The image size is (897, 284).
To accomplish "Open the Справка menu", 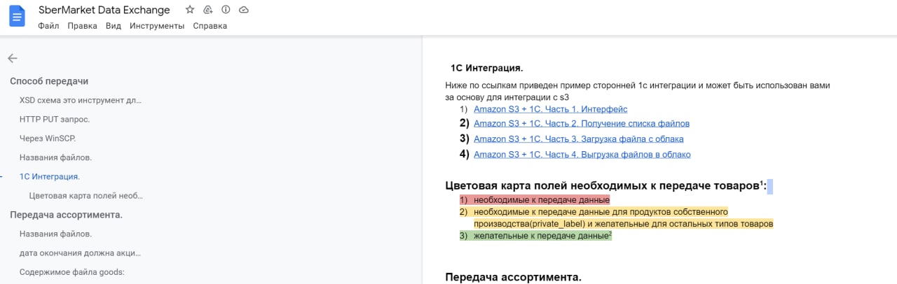I will [210, 26].
